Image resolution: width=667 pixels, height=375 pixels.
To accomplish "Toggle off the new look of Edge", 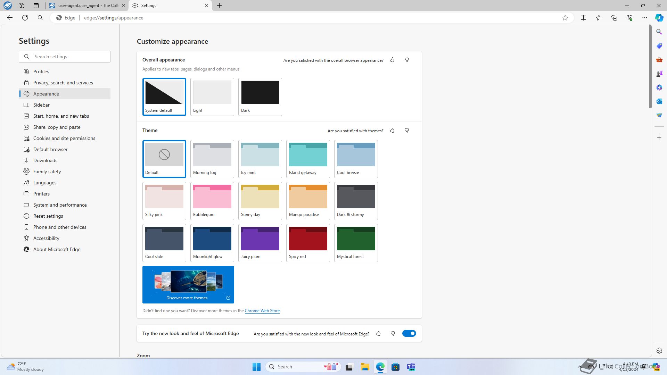I will click(409, 333).
